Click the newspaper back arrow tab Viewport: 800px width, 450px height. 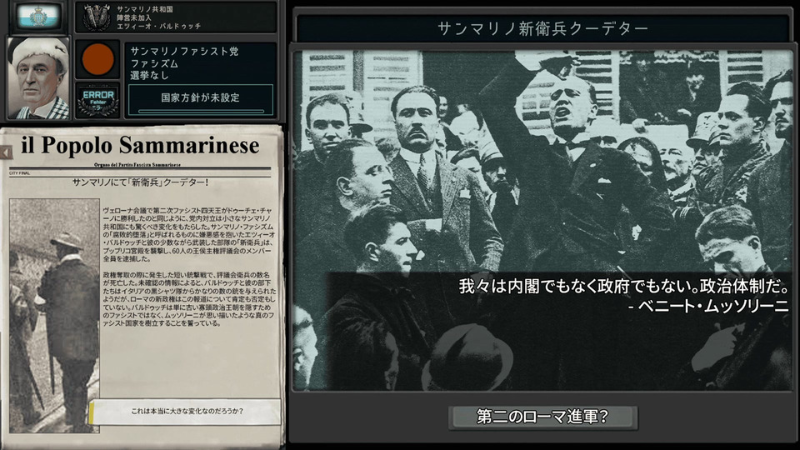point(6,152)
